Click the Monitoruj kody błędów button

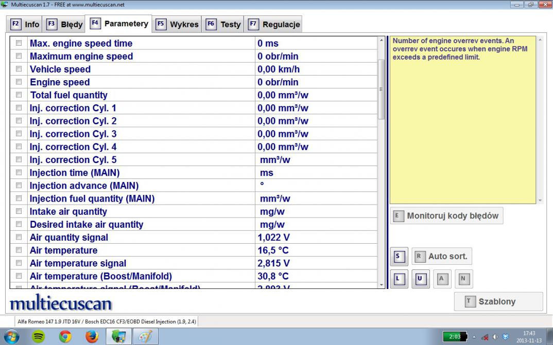(x=446, y=216)
